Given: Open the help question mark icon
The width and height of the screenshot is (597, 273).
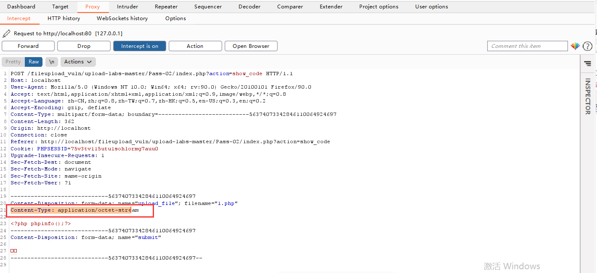Looking at the screenshot, I should [x=587, y=46].
